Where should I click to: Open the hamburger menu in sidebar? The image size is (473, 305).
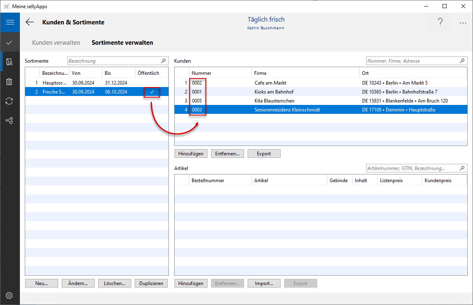tap(10, 22)
